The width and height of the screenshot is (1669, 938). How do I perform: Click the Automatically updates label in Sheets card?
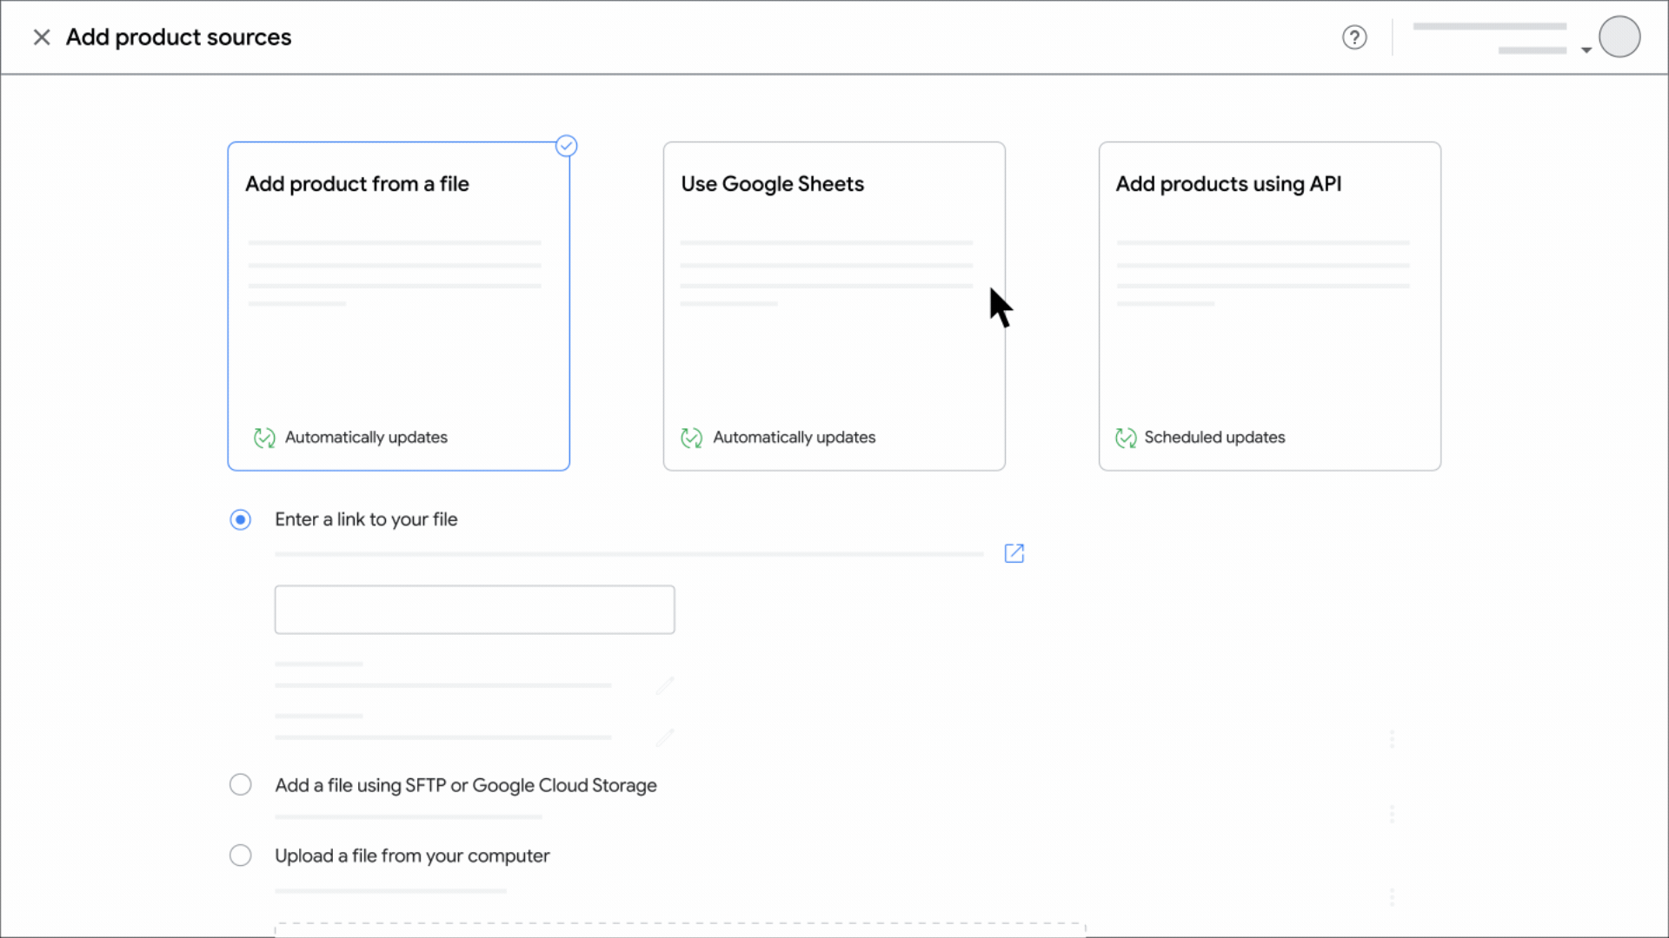click(794, 438)
